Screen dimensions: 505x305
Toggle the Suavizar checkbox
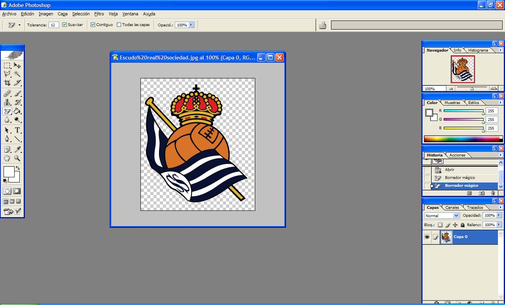tap(65, 25)
